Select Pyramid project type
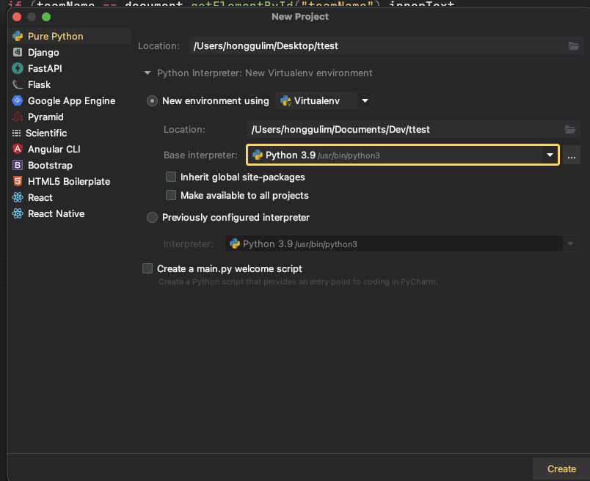590x481 pixels. (x=70, y=117)
